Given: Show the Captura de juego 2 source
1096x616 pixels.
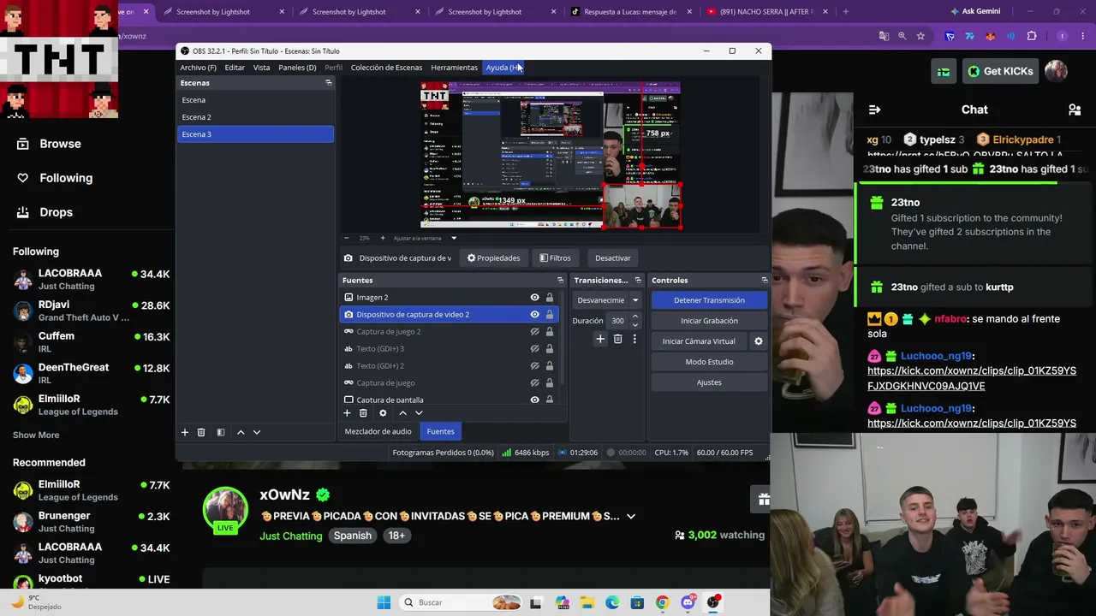Looking at the screenshot, I should 534,332.
